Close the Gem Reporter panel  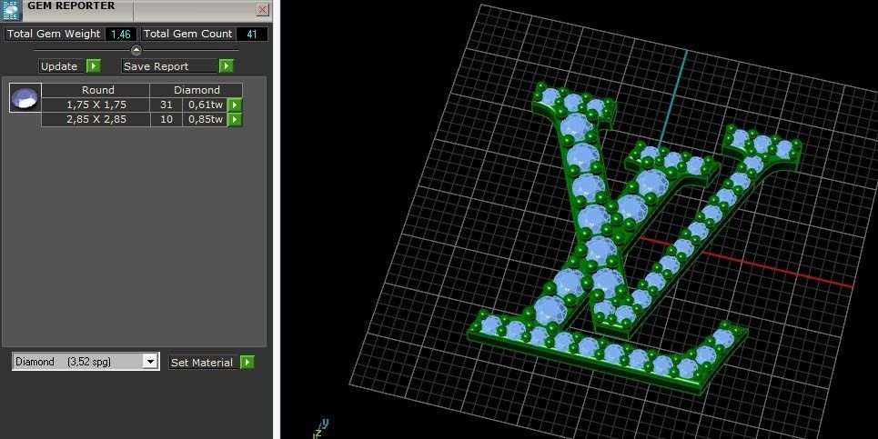[x=263, y=9]
